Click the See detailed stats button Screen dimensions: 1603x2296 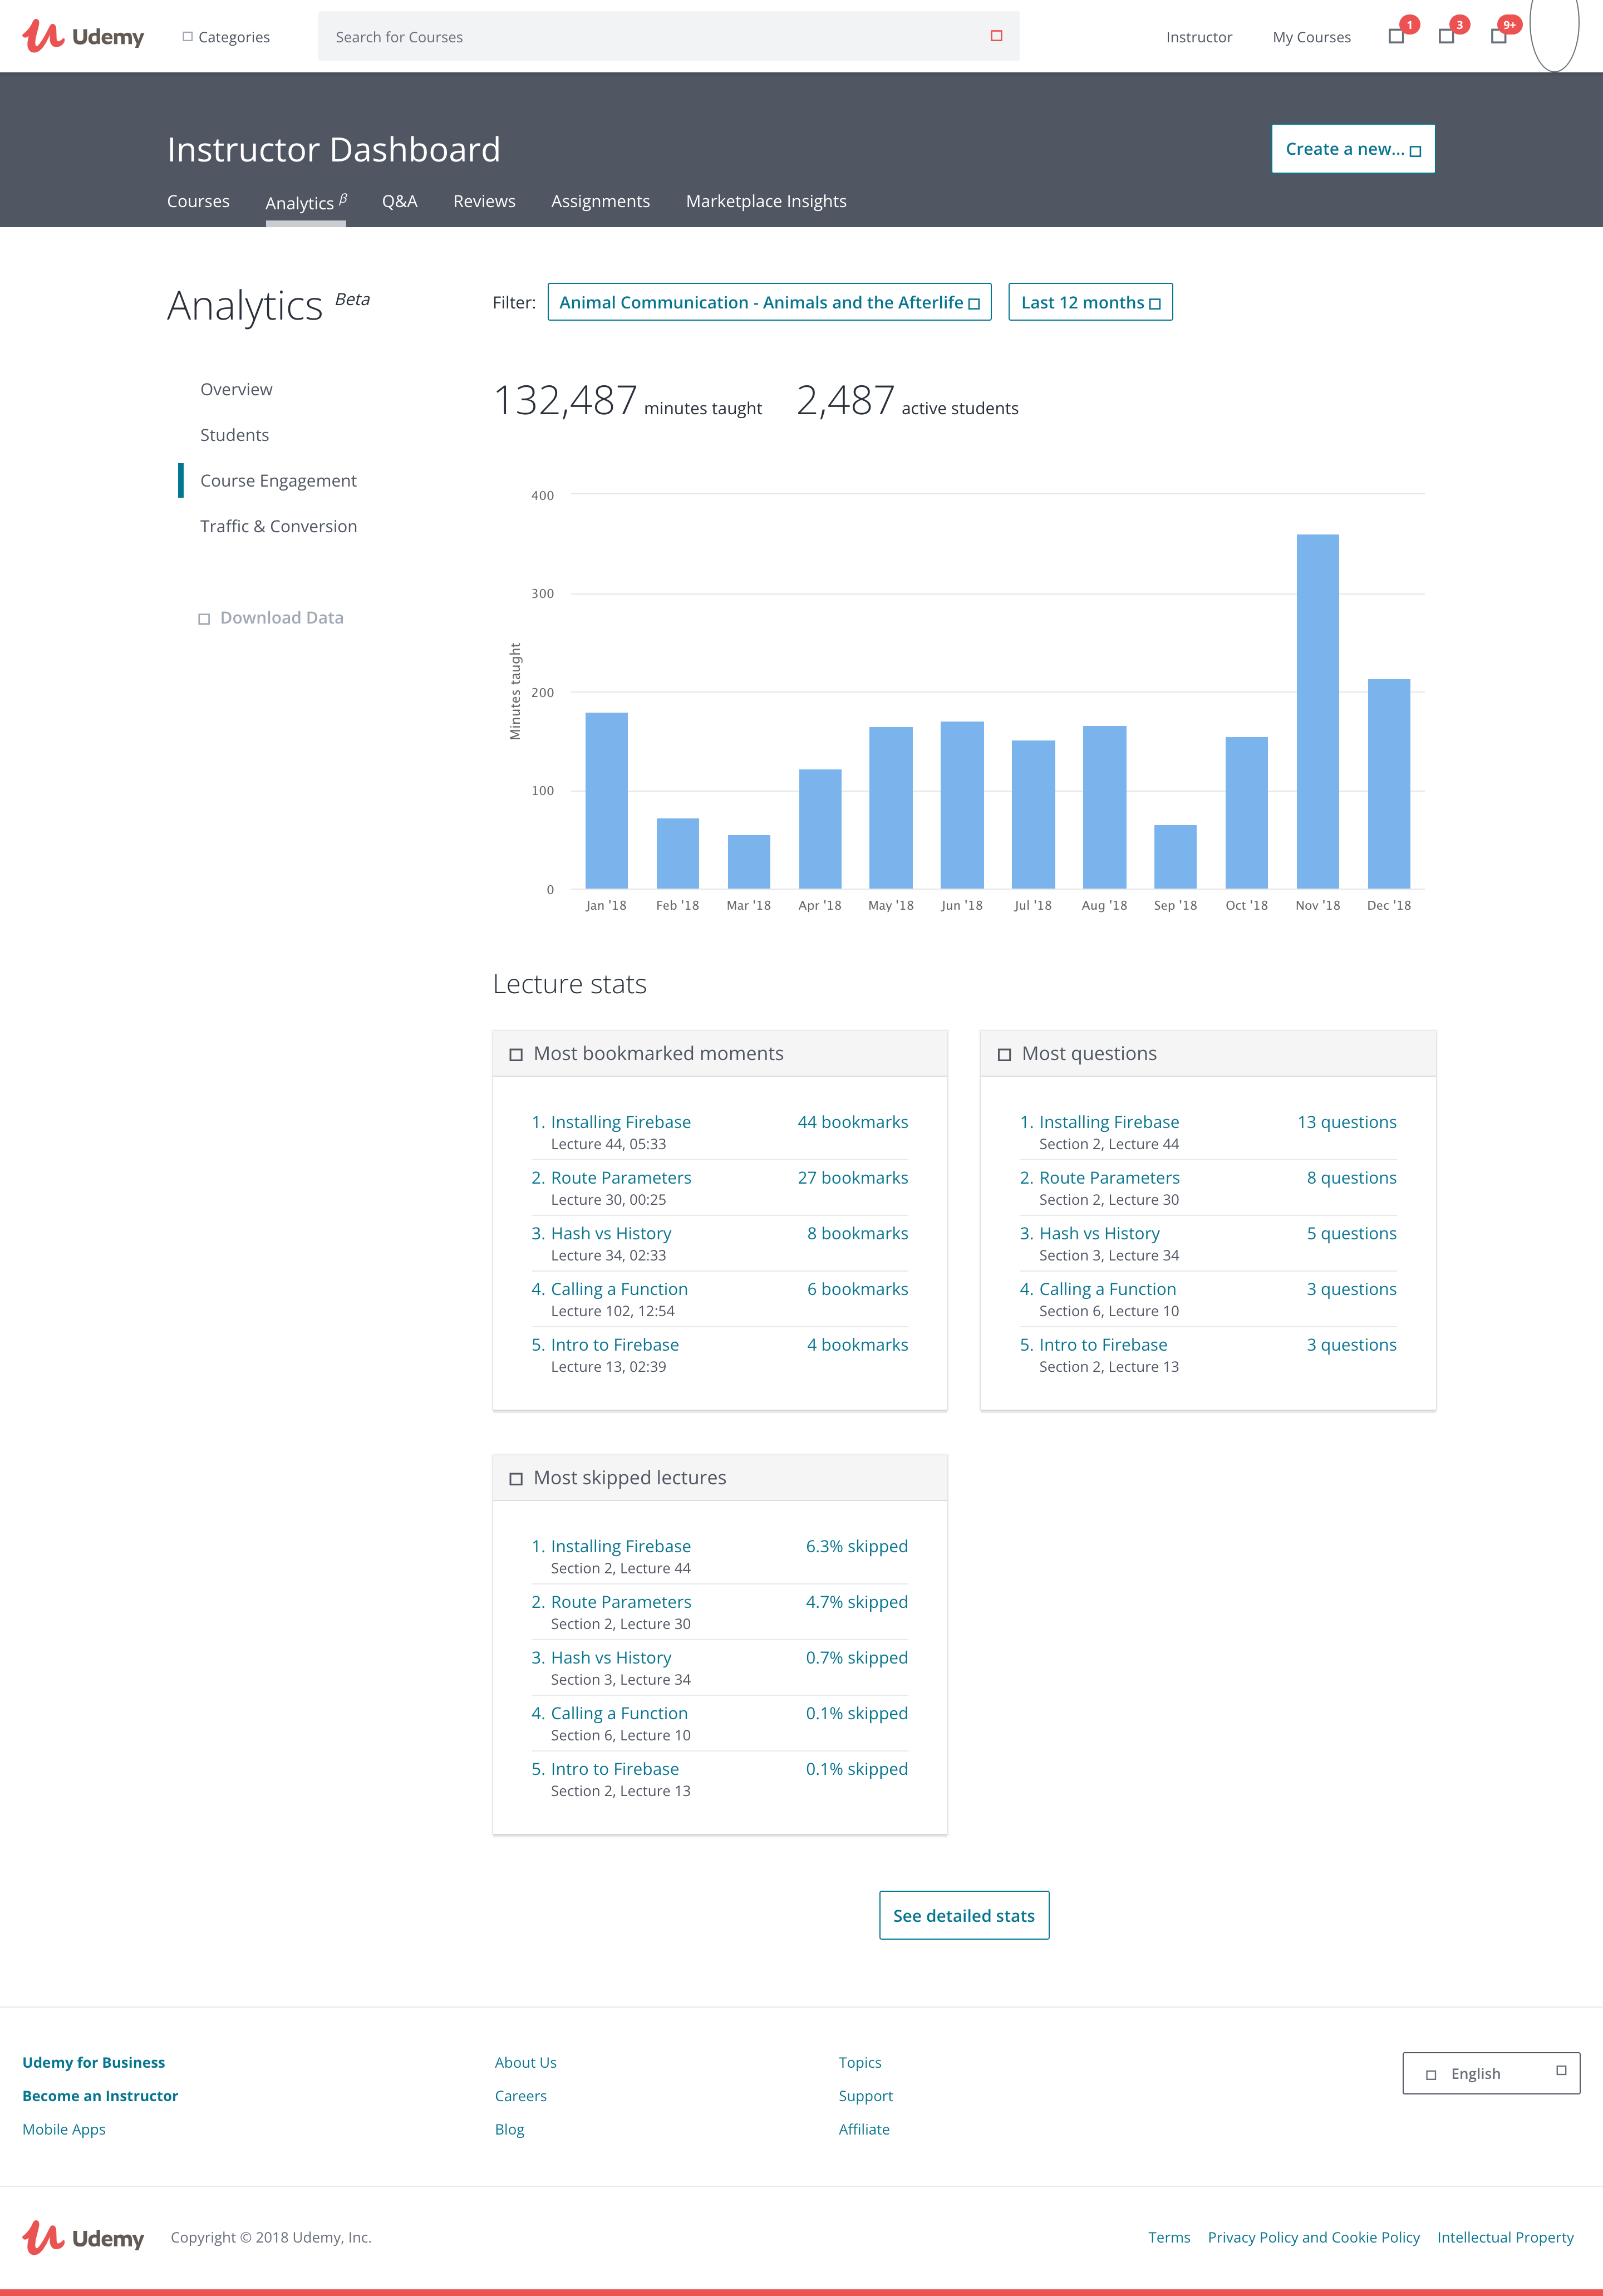click(x=964, y=1915)
